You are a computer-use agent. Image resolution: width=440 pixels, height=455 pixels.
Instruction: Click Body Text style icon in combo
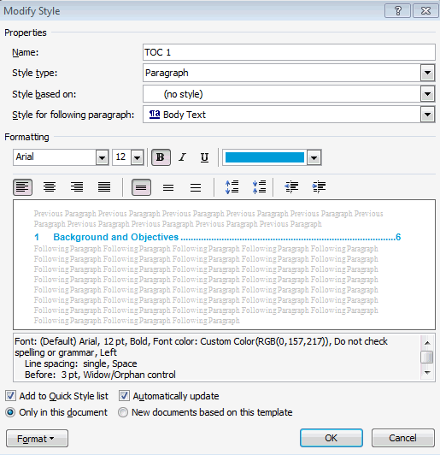(155, 115)
